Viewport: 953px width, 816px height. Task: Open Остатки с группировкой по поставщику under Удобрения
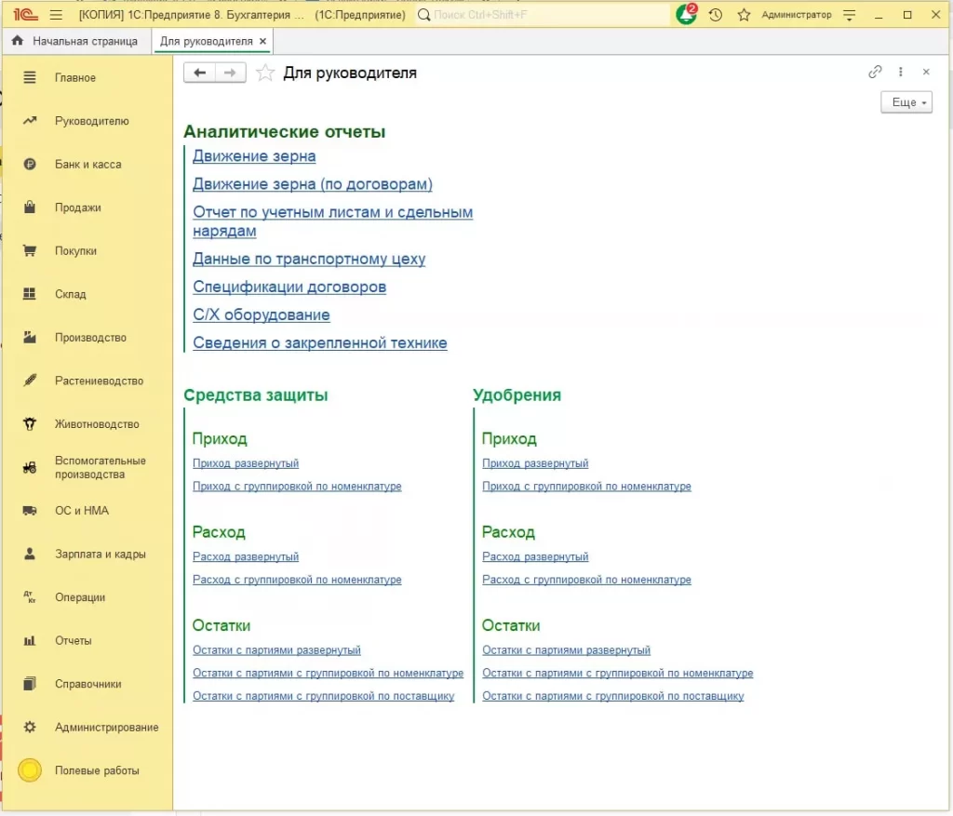click(613, 696)
